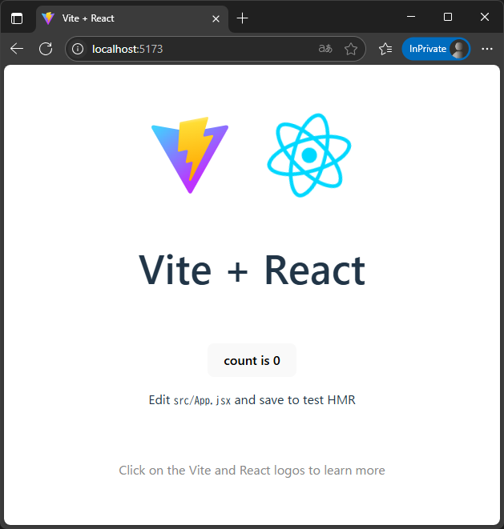Open a new tab with plus button
The height and width of the screenshot is (529, 504).
pyautogui.click(x=242, y=18)
